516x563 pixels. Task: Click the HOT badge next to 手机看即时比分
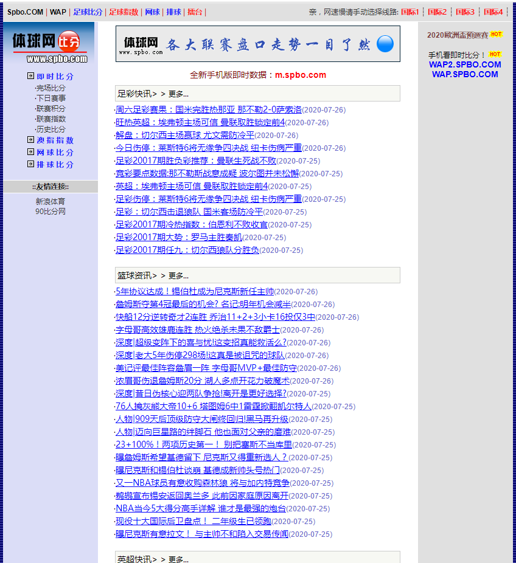coord(495,54)
